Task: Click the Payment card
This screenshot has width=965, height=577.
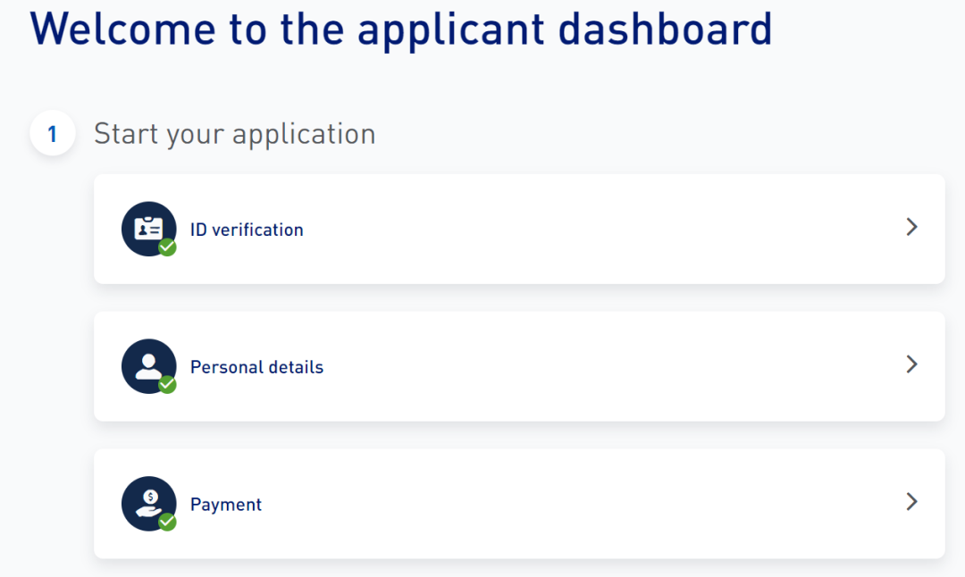Action: tap(519, 503)
